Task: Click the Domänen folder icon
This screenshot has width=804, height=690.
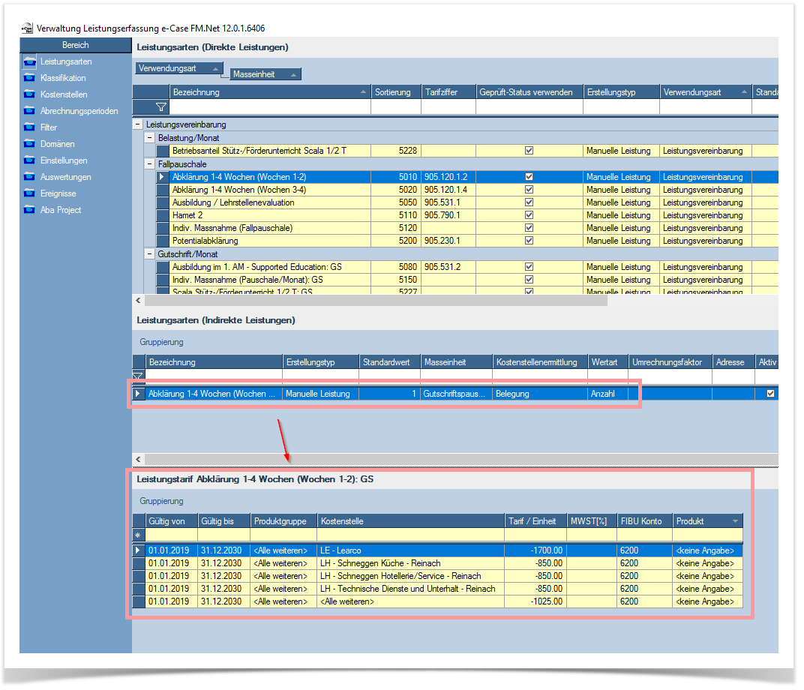Action: [x=30, y=144]
